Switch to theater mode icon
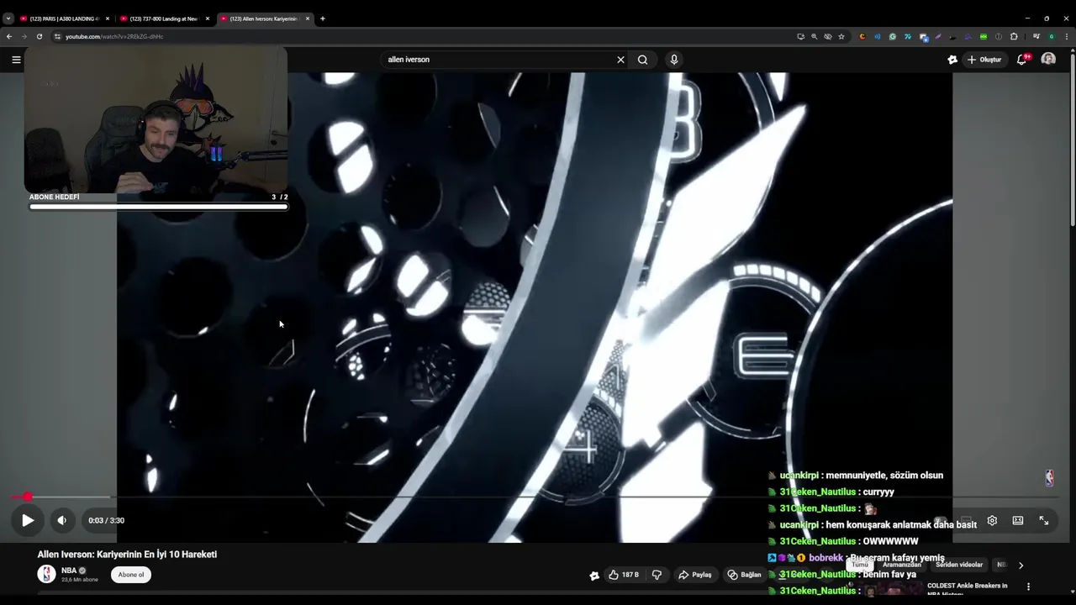Screen dimensions: 1076x605 (1017, 520)
